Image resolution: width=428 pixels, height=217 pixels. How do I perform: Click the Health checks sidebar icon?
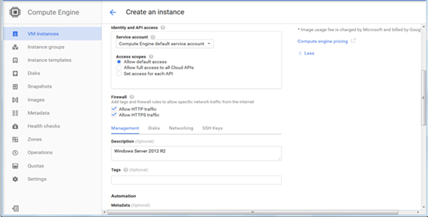click(x=15, y=126)
